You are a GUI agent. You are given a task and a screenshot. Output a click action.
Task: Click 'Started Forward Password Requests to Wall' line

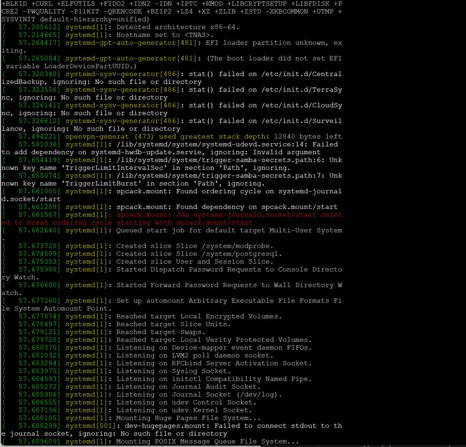point(204,285)
